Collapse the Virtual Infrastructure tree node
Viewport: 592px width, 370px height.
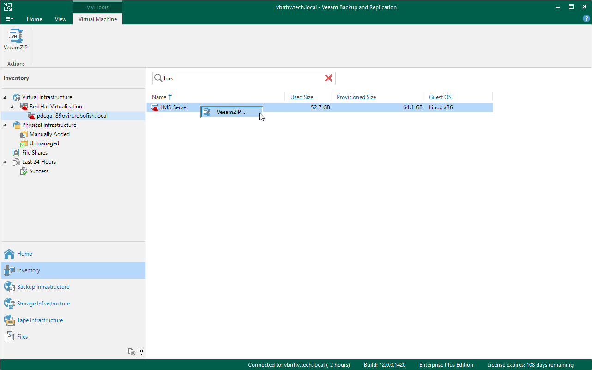5,97
